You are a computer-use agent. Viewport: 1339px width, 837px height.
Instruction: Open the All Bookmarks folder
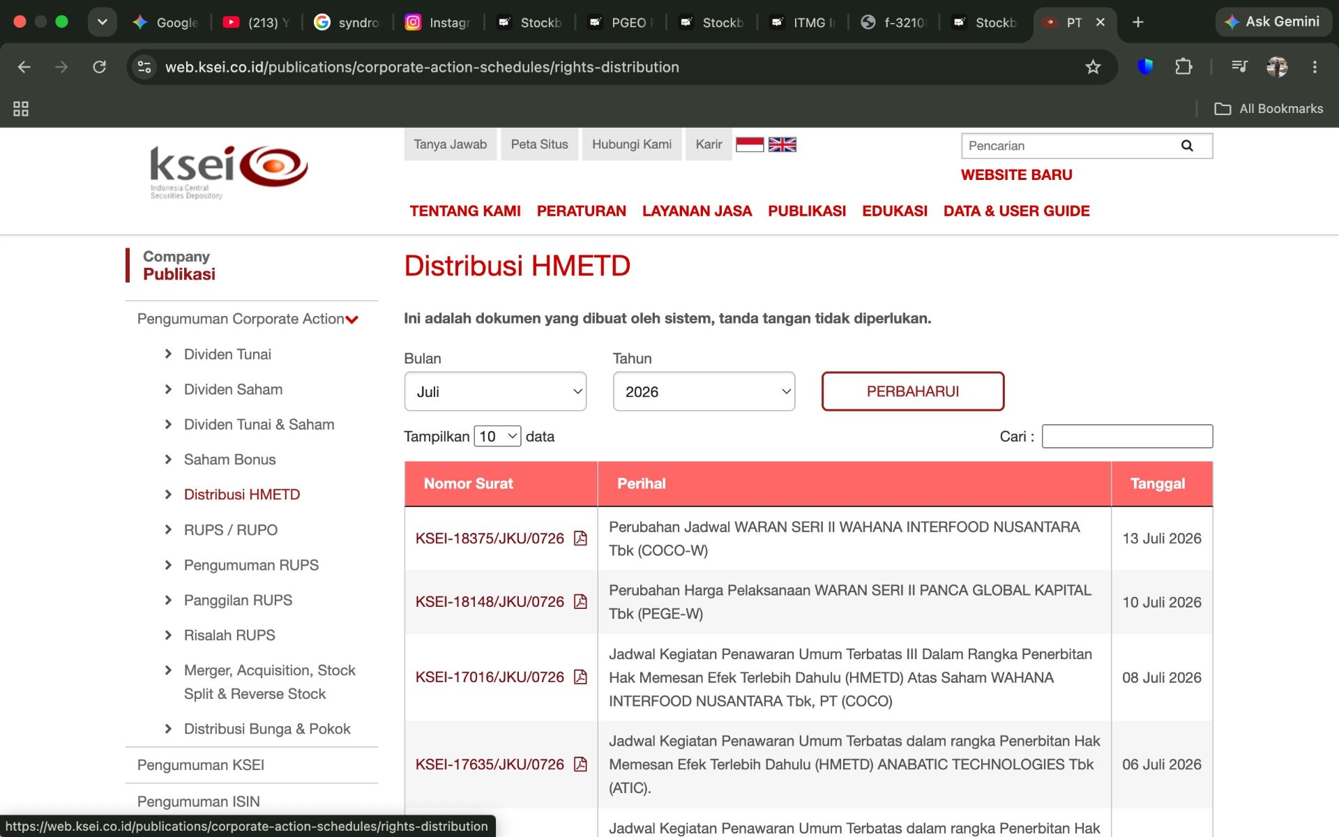(1269, 109)
